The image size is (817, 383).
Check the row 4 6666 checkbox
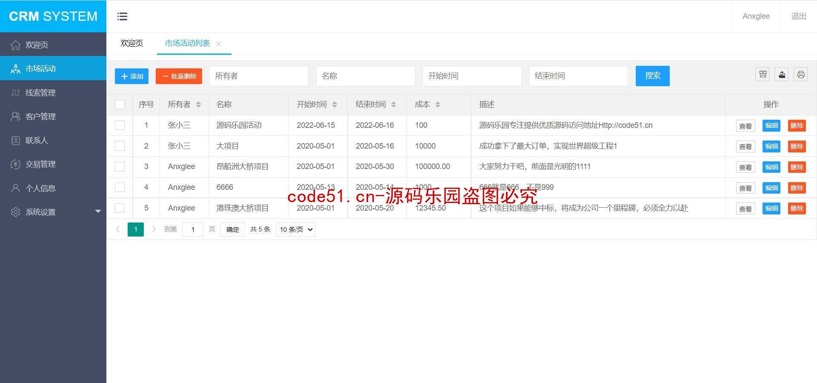pos(120,187)
